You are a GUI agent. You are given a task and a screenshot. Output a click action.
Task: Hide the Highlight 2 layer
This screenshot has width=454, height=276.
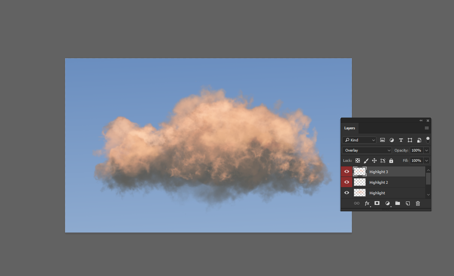[x=347, y=182]
